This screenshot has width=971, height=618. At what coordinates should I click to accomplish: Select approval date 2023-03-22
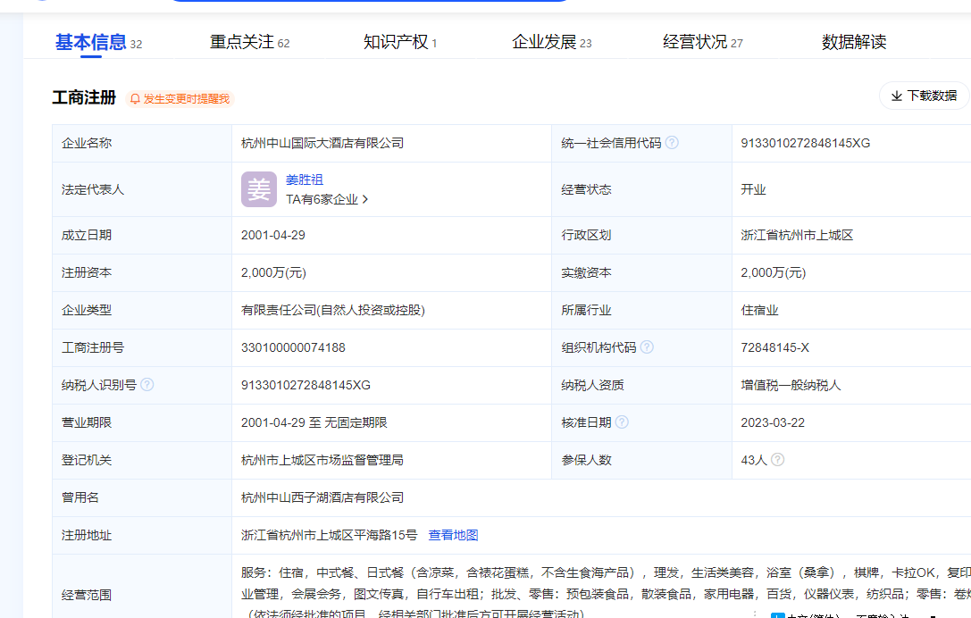pyautogui.click(x=773, y=422)
